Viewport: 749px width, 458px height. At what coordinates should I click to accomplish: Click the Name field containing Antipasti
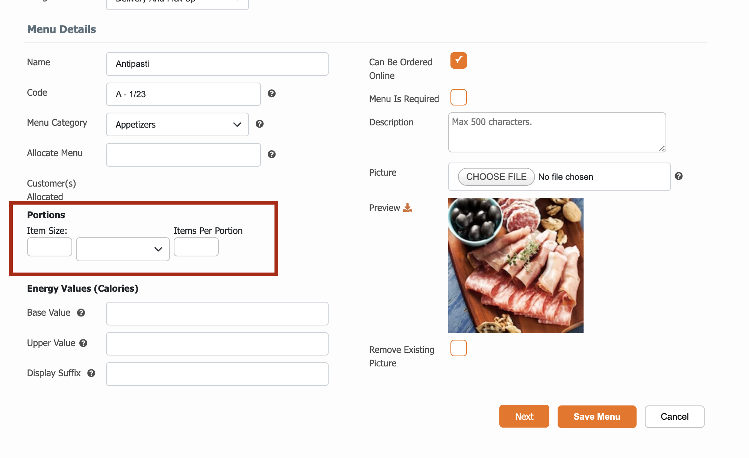coord(217,64)
